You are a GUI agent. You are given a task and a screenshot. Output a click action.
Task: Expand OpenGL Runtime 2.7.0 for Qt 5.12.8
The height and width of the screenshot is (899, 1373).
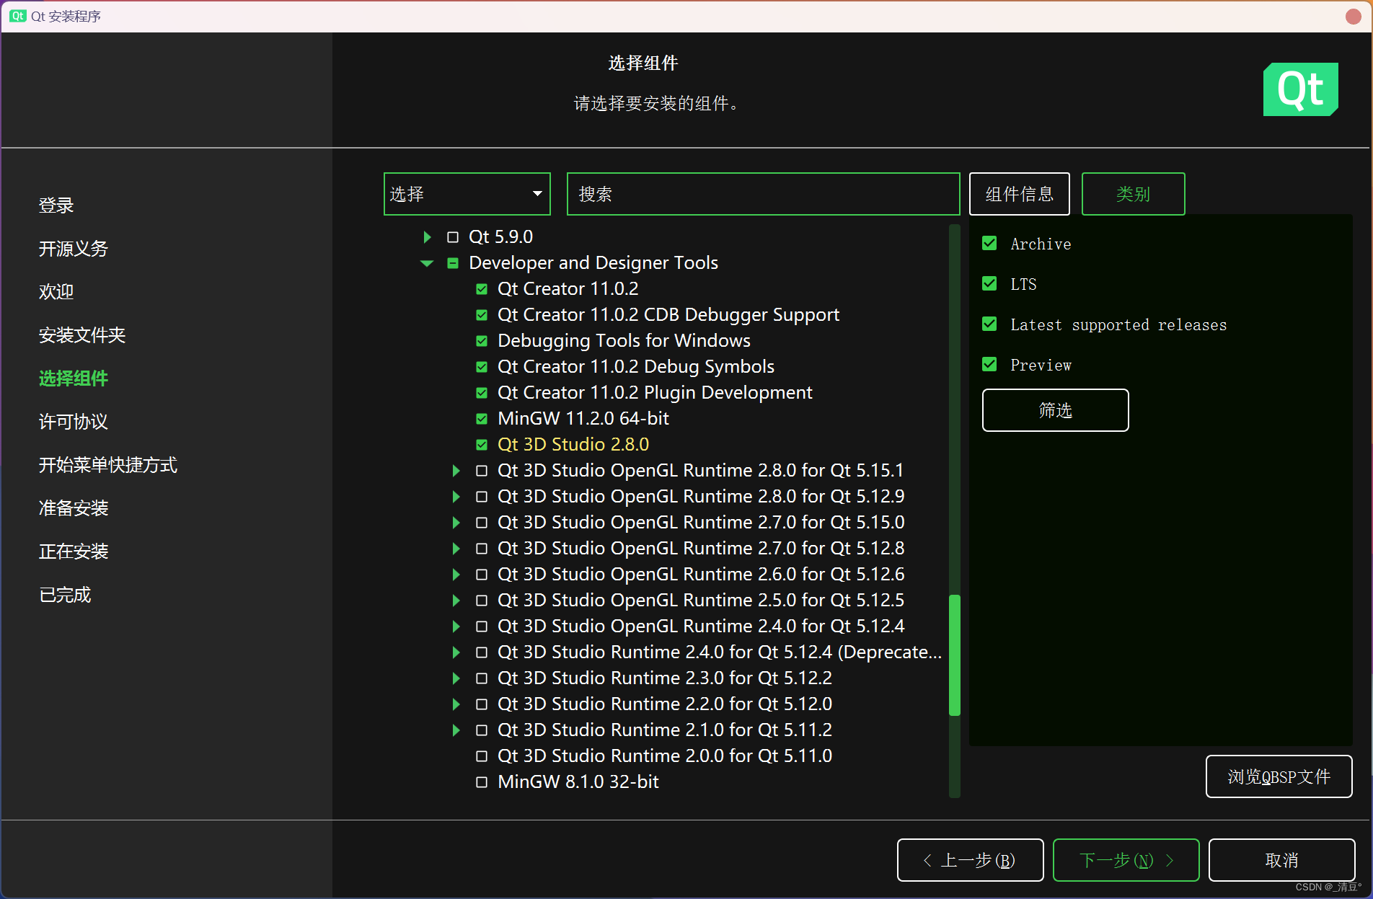click(x=456, y=549)
